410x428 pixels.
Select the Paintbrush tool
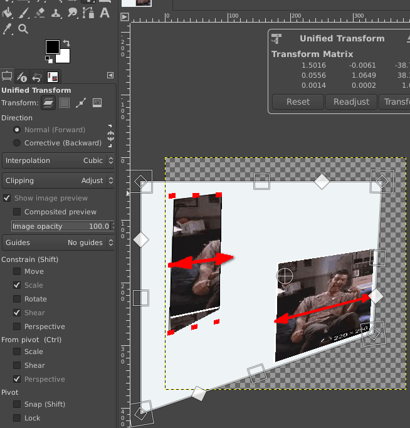(24, 13)
